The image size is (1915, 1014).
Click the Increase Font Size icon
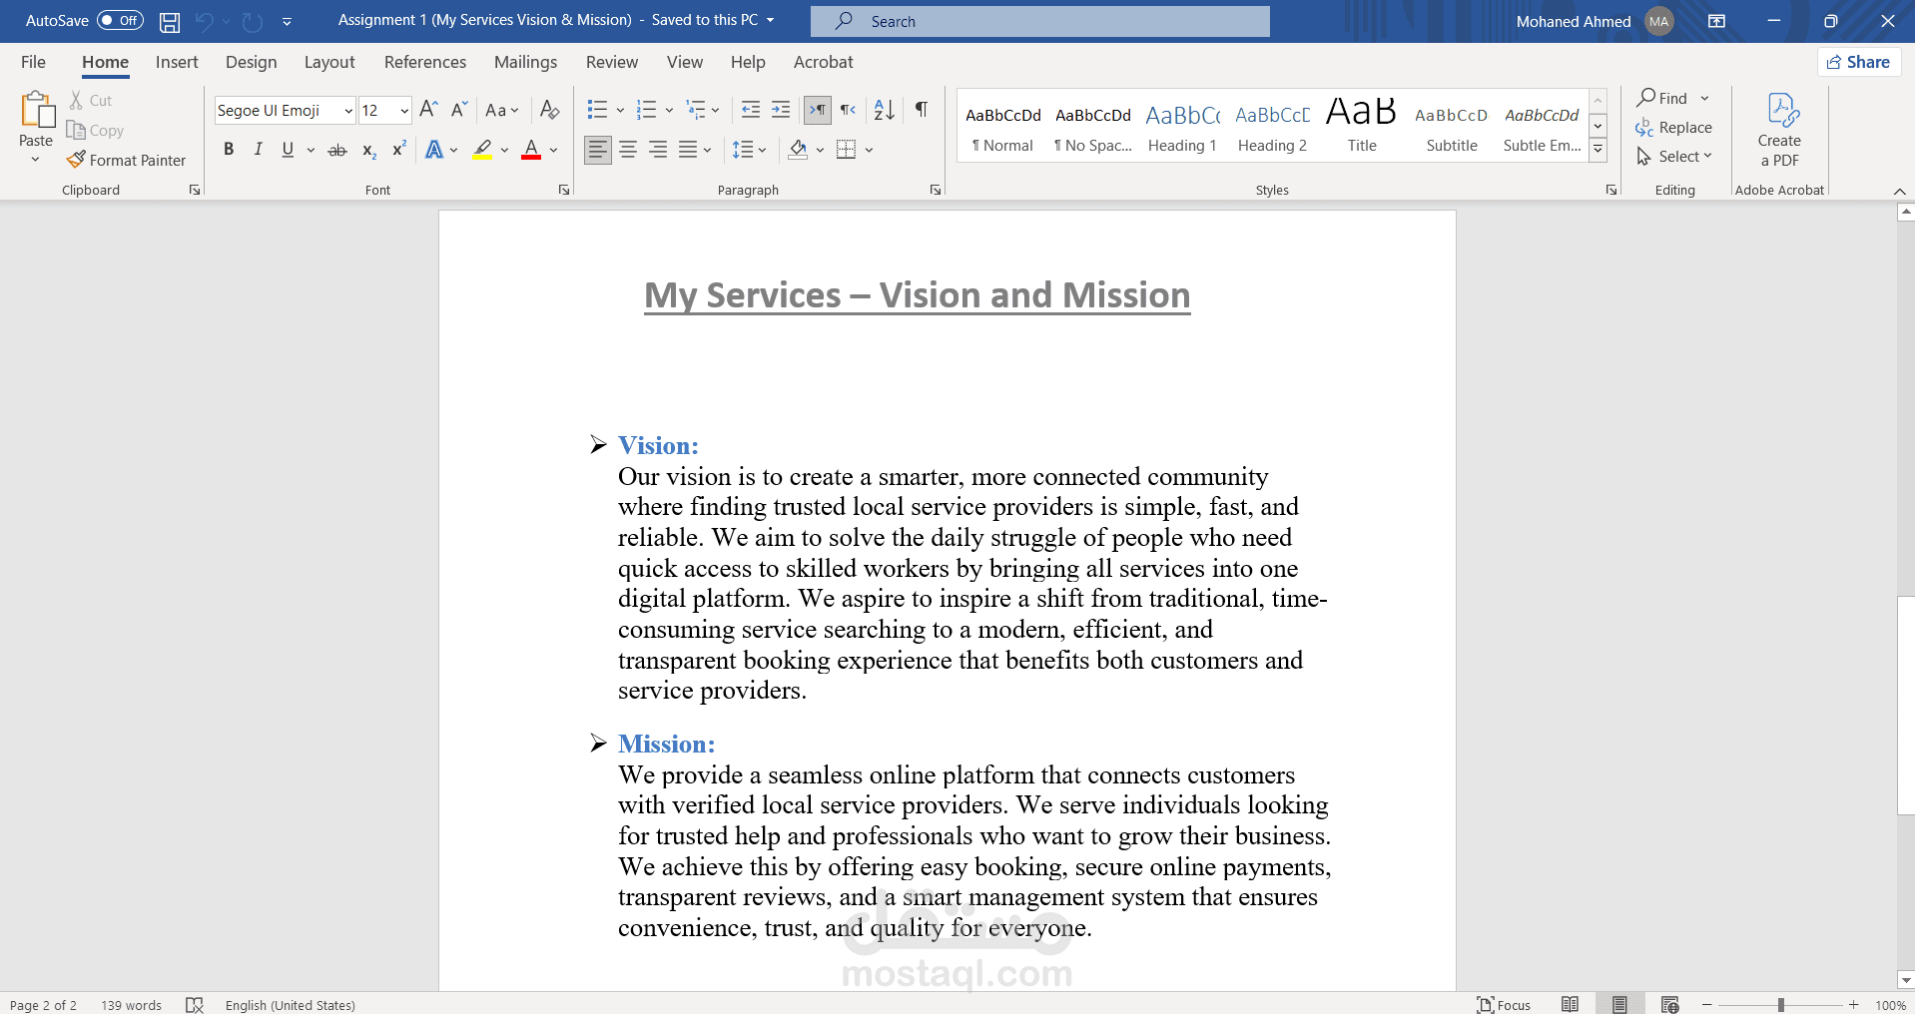pyautogui.click(x=428, y=110)
